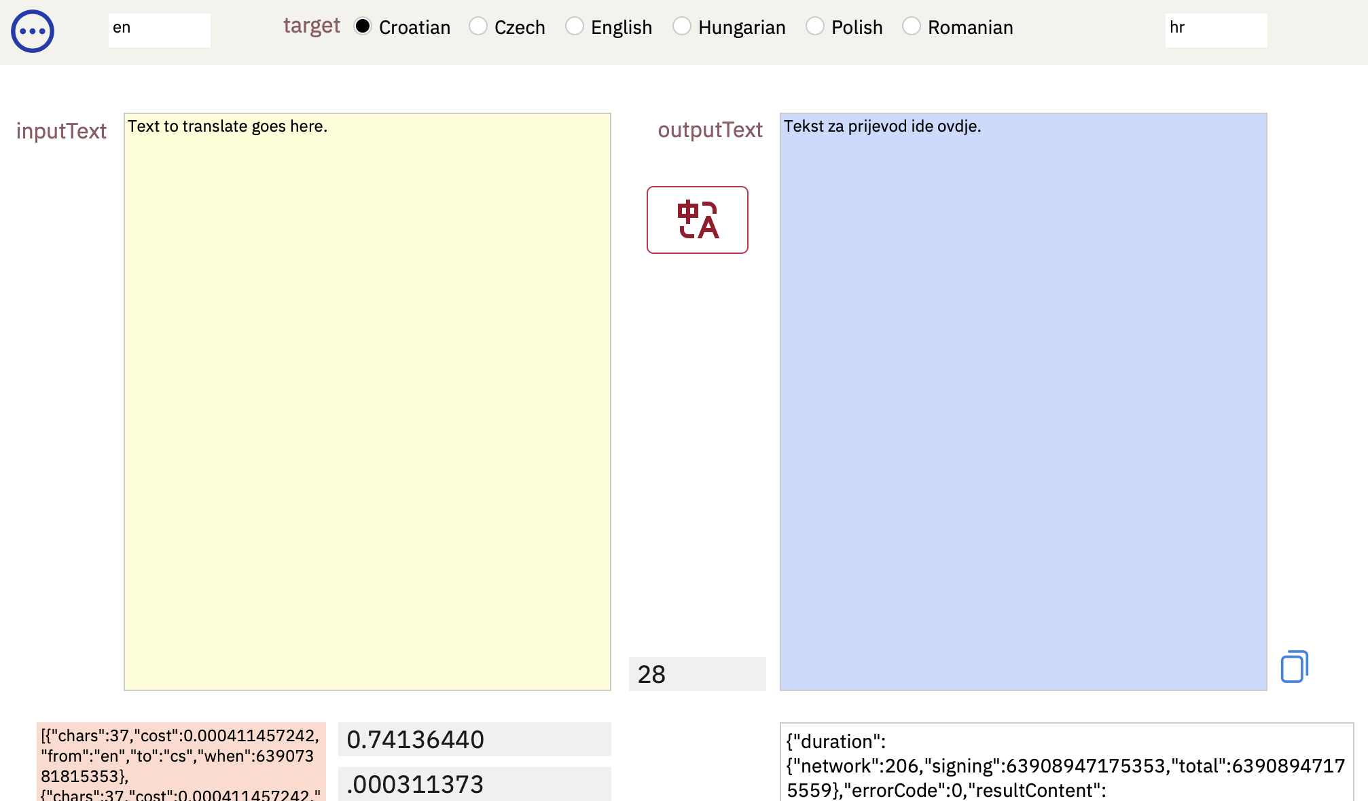Click the 'inputText' label
The width and height of the screenshot is (1368, 801).
click(x=61, y=131)
